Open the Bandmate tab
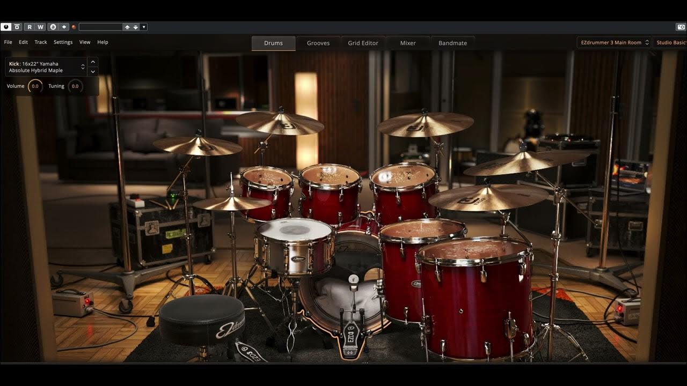 [x=452, y=43]
